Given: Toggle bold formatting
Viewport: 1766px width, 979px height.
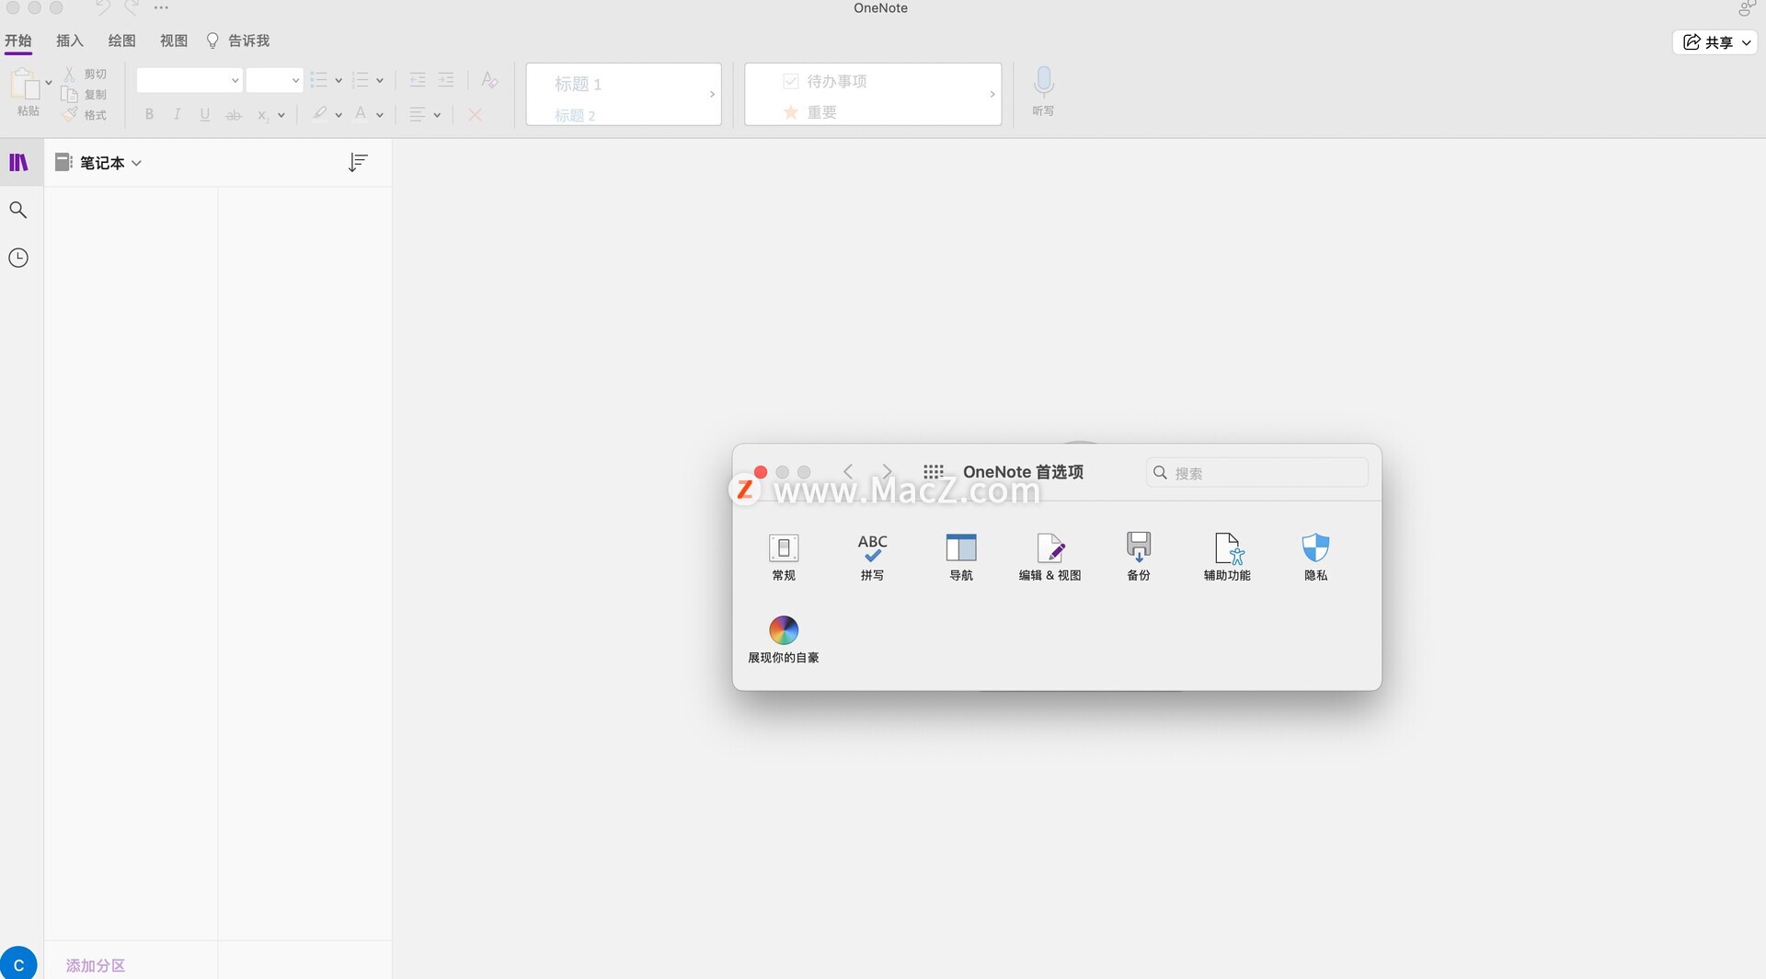Looking at the screenshot, I should (149, 115).
